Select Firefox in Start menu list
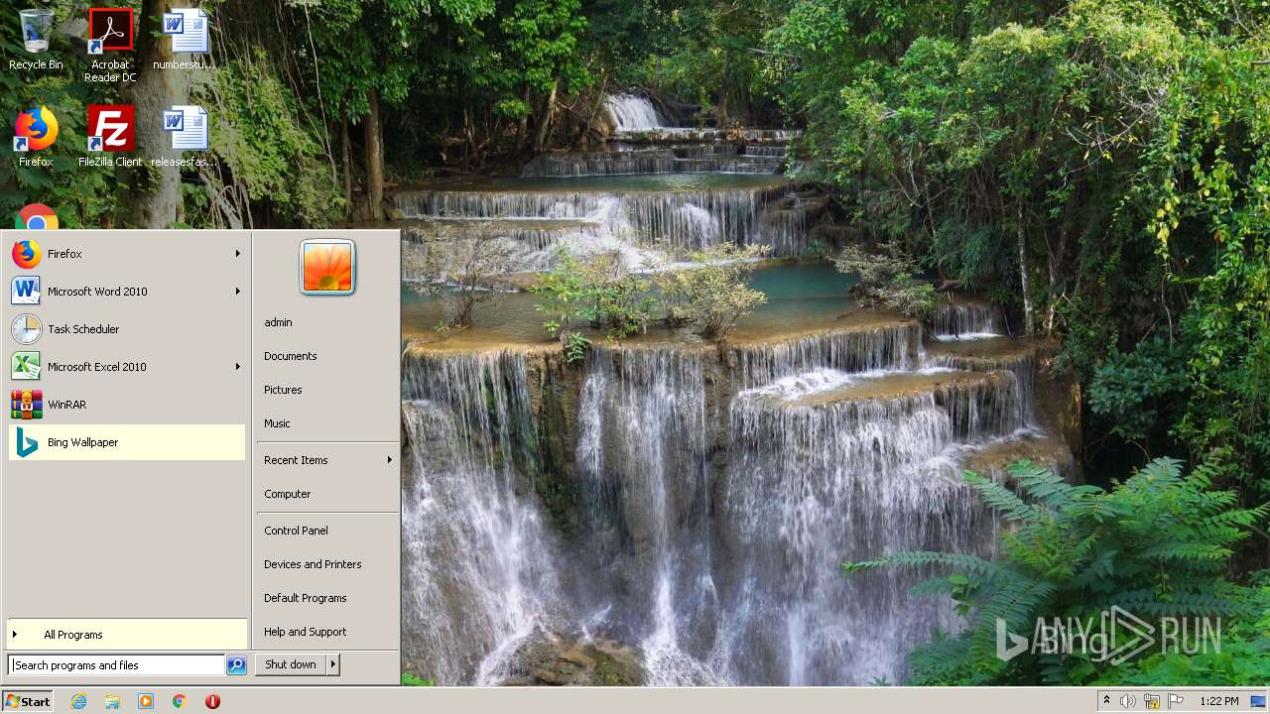Viewport: 1270px width, 714px height. click(127, 254)
